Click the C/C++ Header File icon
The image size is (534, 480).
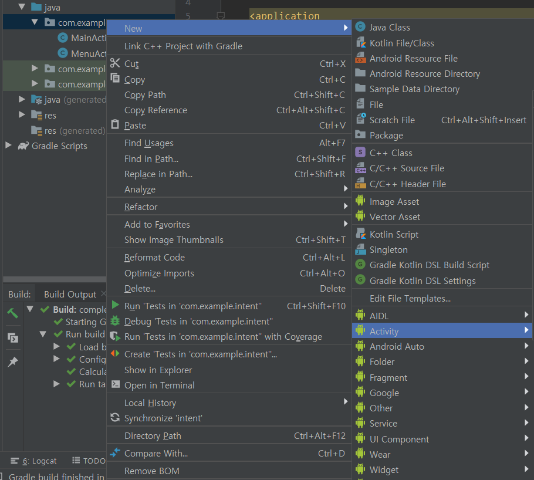(360, 184)
